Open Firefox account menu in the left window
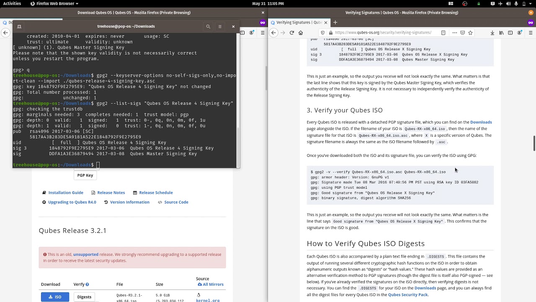536x302 pixels. point(252,33)
